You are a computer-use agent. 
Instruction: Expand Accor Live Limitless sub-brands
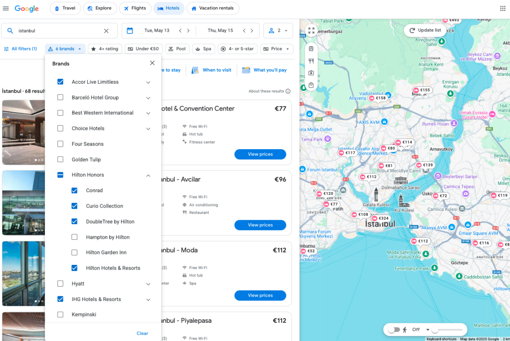(x=148, y=82)
